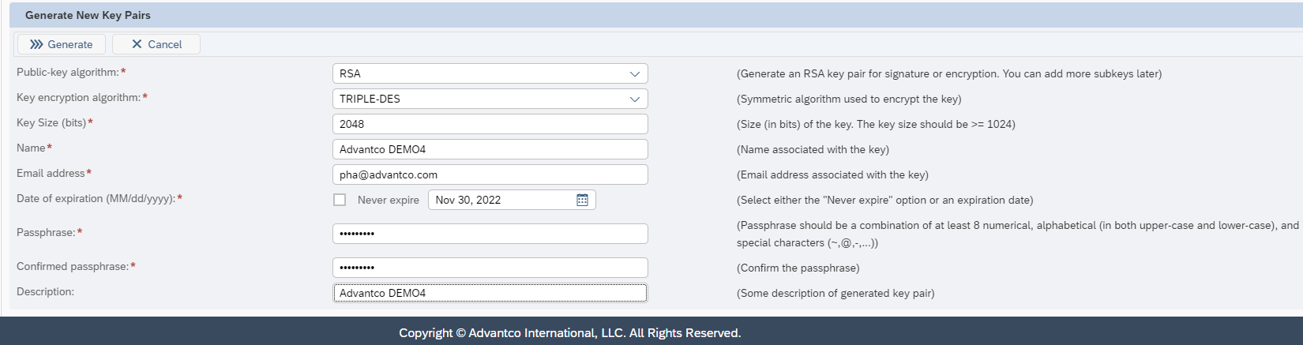
Task: Focus the Name field with Advantco DEMO4
Action: (490, 149)
